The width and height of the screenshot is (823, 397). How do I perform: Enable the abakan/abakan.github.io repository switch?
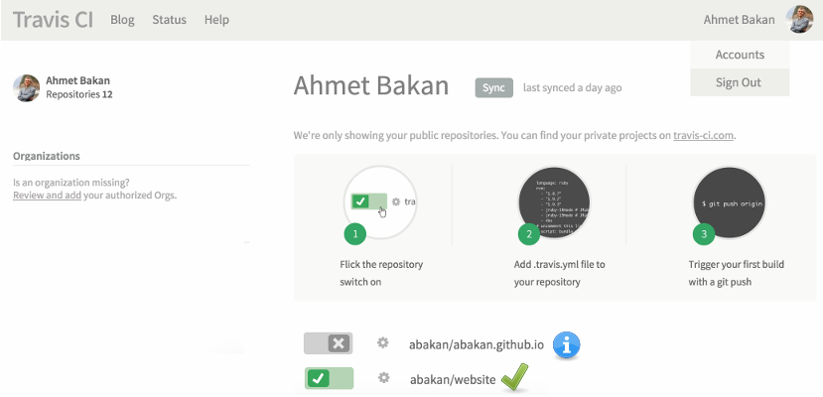329,343
